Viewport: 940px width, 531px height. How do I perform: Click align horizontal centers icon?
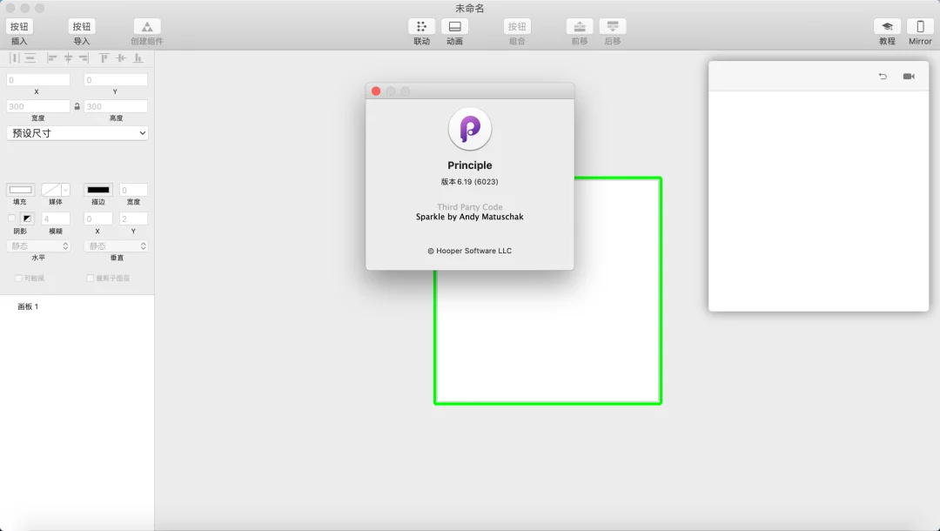pos(69,58)
